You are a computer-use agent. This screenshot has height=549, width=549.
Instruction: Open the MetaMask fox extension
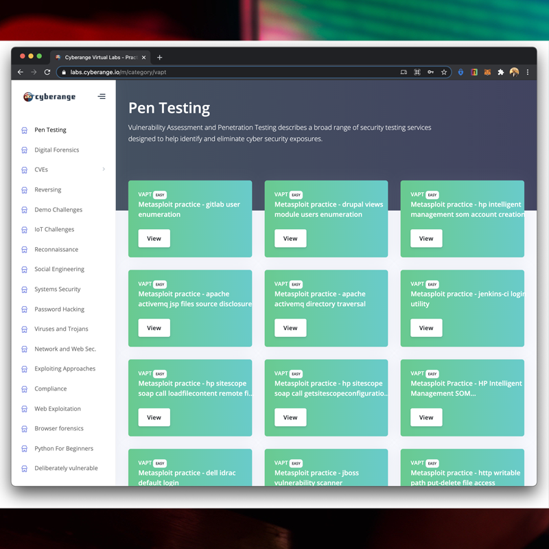click(x=487, y=72)
